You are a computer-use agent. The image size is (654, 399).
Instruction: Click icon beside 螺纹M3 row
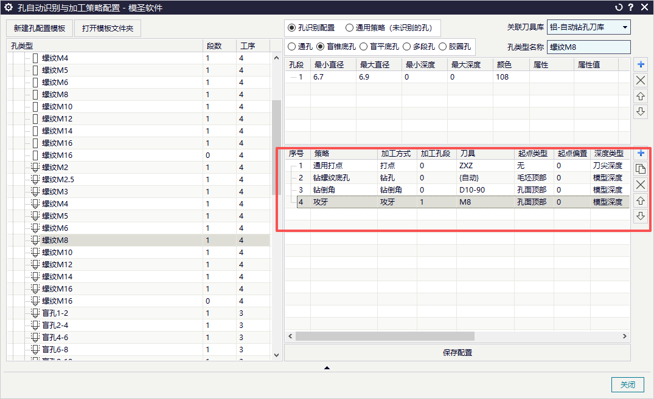pyautogui.click(x=35, y=191)
